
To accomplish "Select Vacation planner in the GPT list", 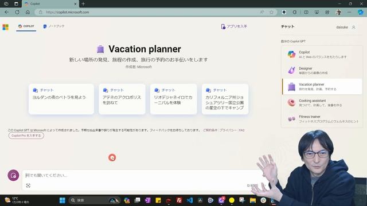I will 322,86.
